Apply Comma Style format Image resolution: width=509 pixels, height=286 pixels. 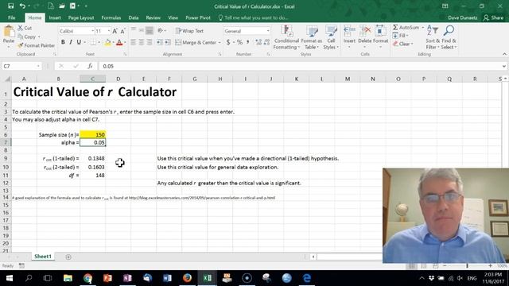tap(247, 42)
